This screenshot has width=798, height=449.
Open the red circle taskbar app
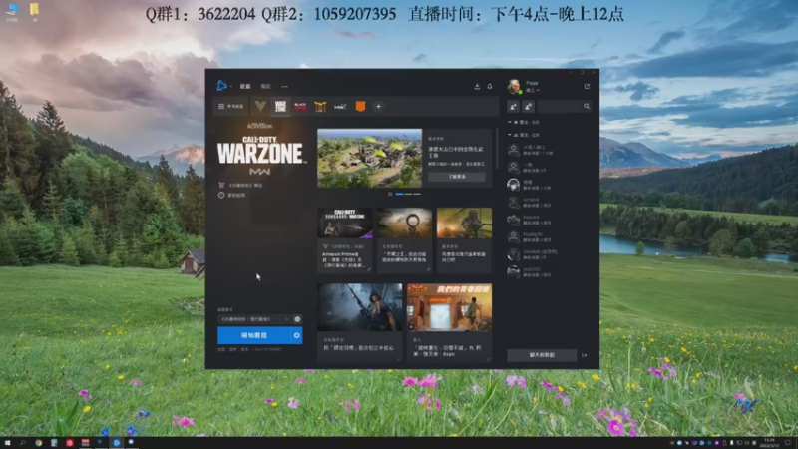click(x=69, y=443)
